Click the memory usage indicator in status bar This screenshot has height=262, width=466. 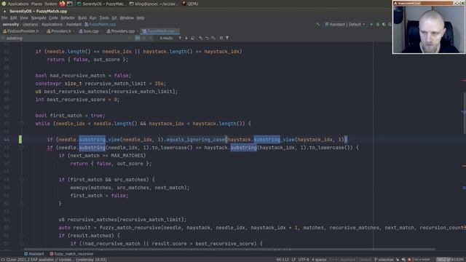coord(449,260)
